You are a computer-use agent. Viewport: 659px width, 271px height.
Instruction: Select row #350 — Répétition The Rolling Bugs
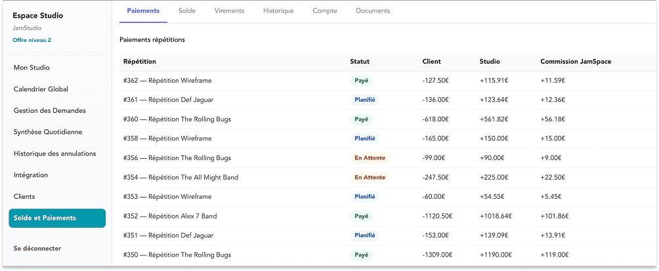(389, 255)
